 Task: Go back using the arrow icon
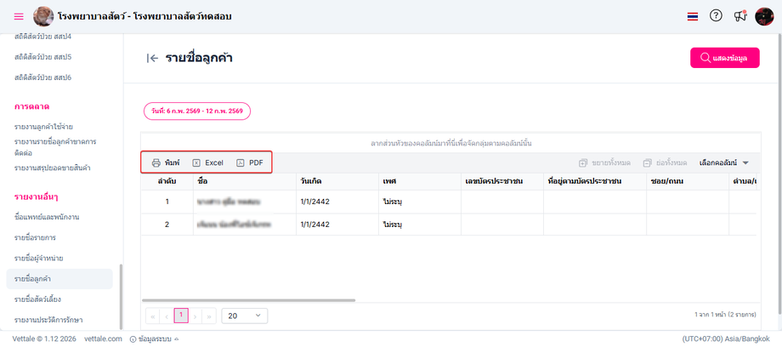click(153, 59)
